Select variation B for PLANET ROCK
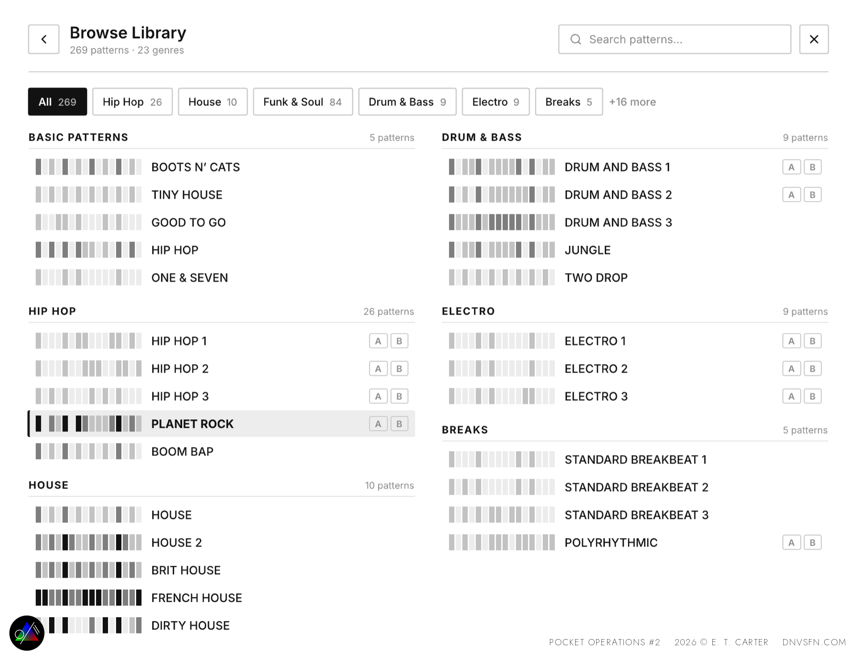Screen dimensions: 857x660 (399, 424)
